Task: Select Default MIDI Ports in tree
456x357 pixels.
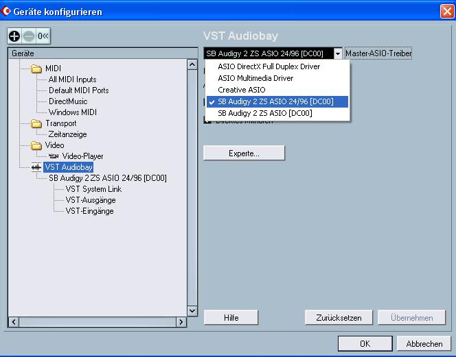Action: [x=78, y=90]
